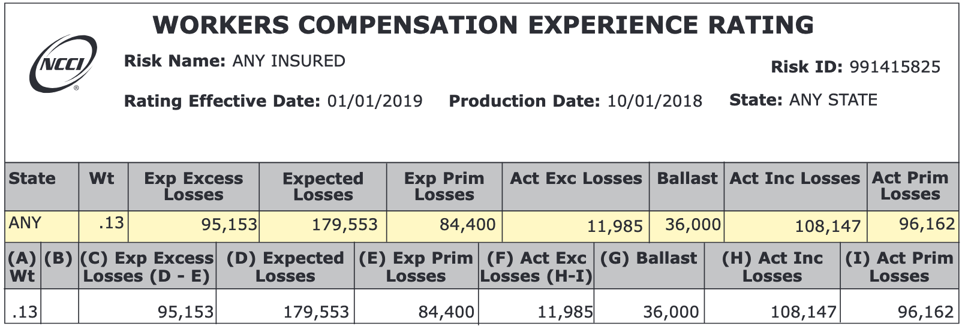This screenshot has width=962, height=326.
Task: Select the Expected Losses header in top table
Action: 323,186
